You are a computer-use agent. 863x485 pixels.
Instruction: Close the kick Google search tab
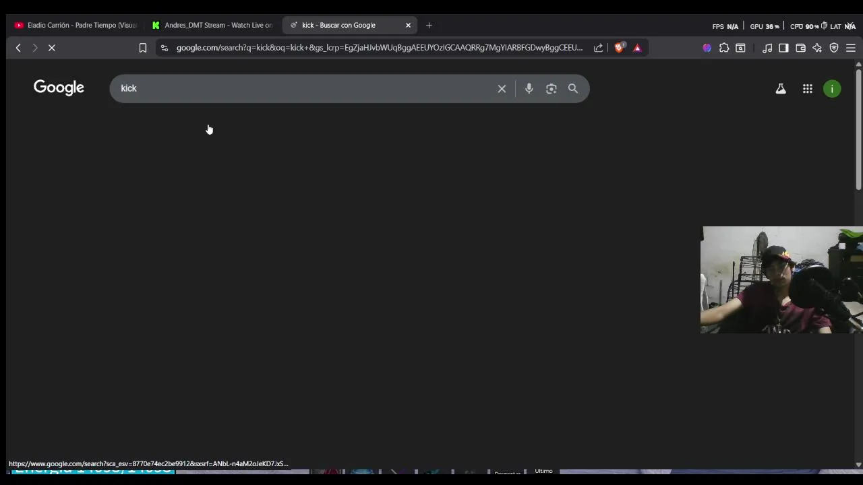(x=408, y=25)
